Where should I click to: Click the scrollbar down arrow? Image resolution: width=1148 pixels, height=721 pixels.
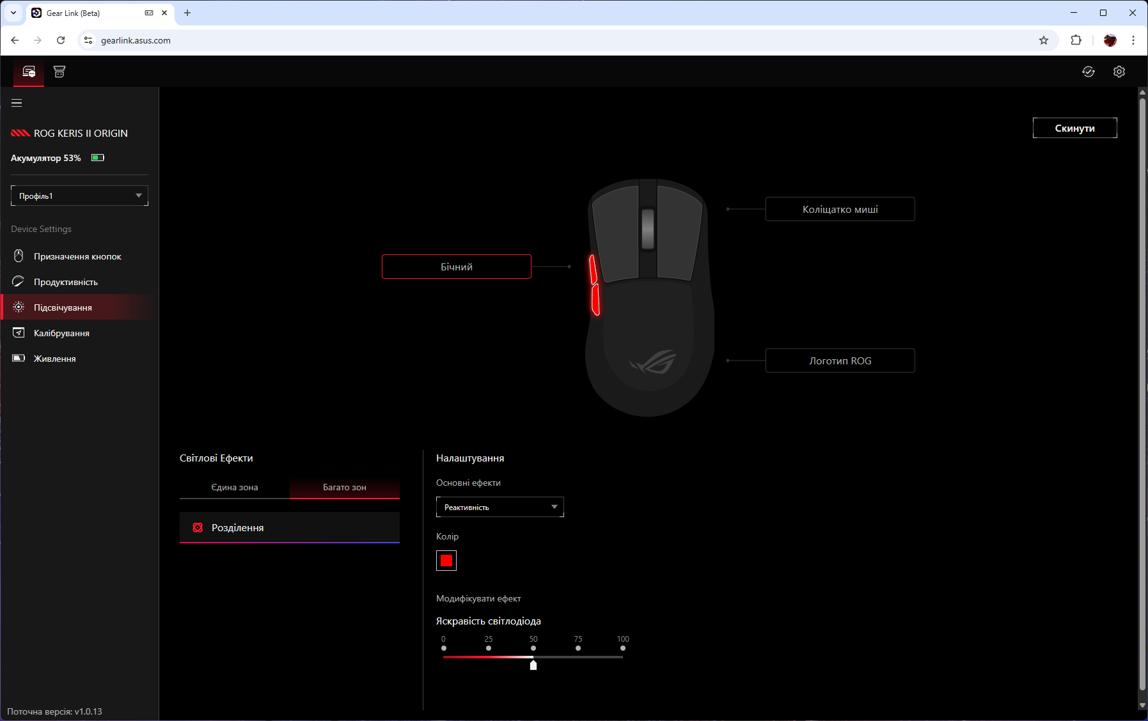(x=1142, y=706)
